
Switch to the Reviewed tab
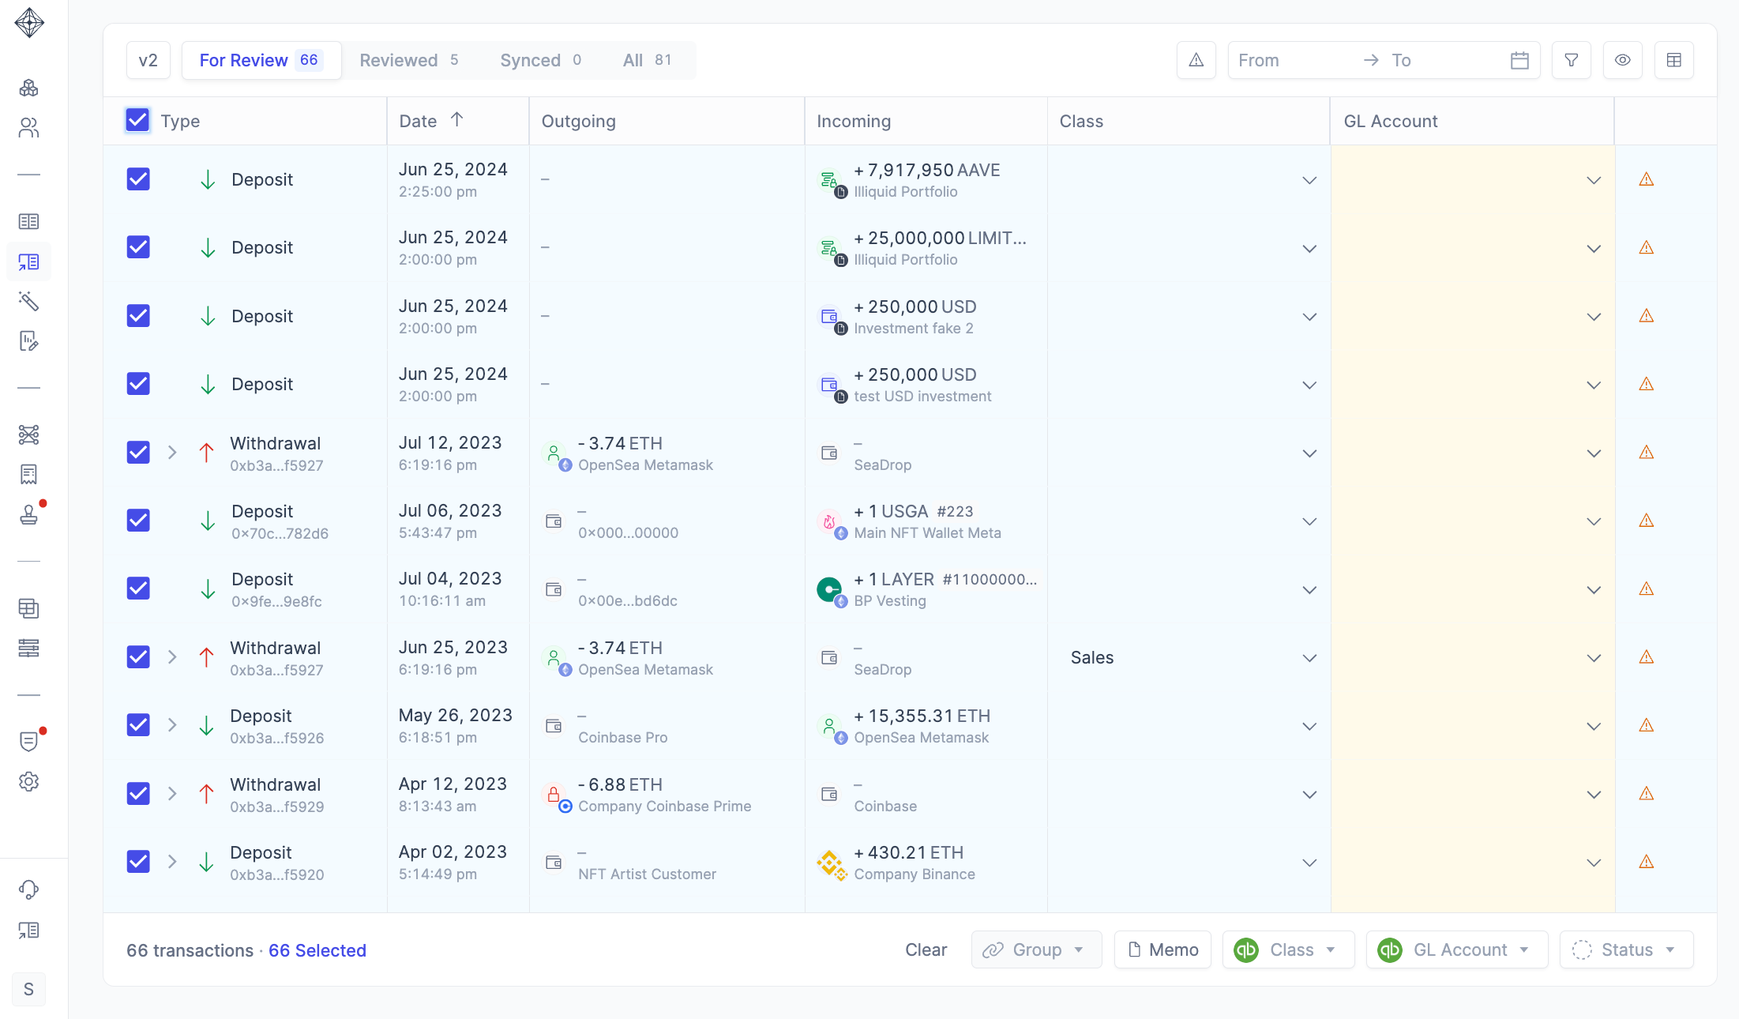(408, 60)
